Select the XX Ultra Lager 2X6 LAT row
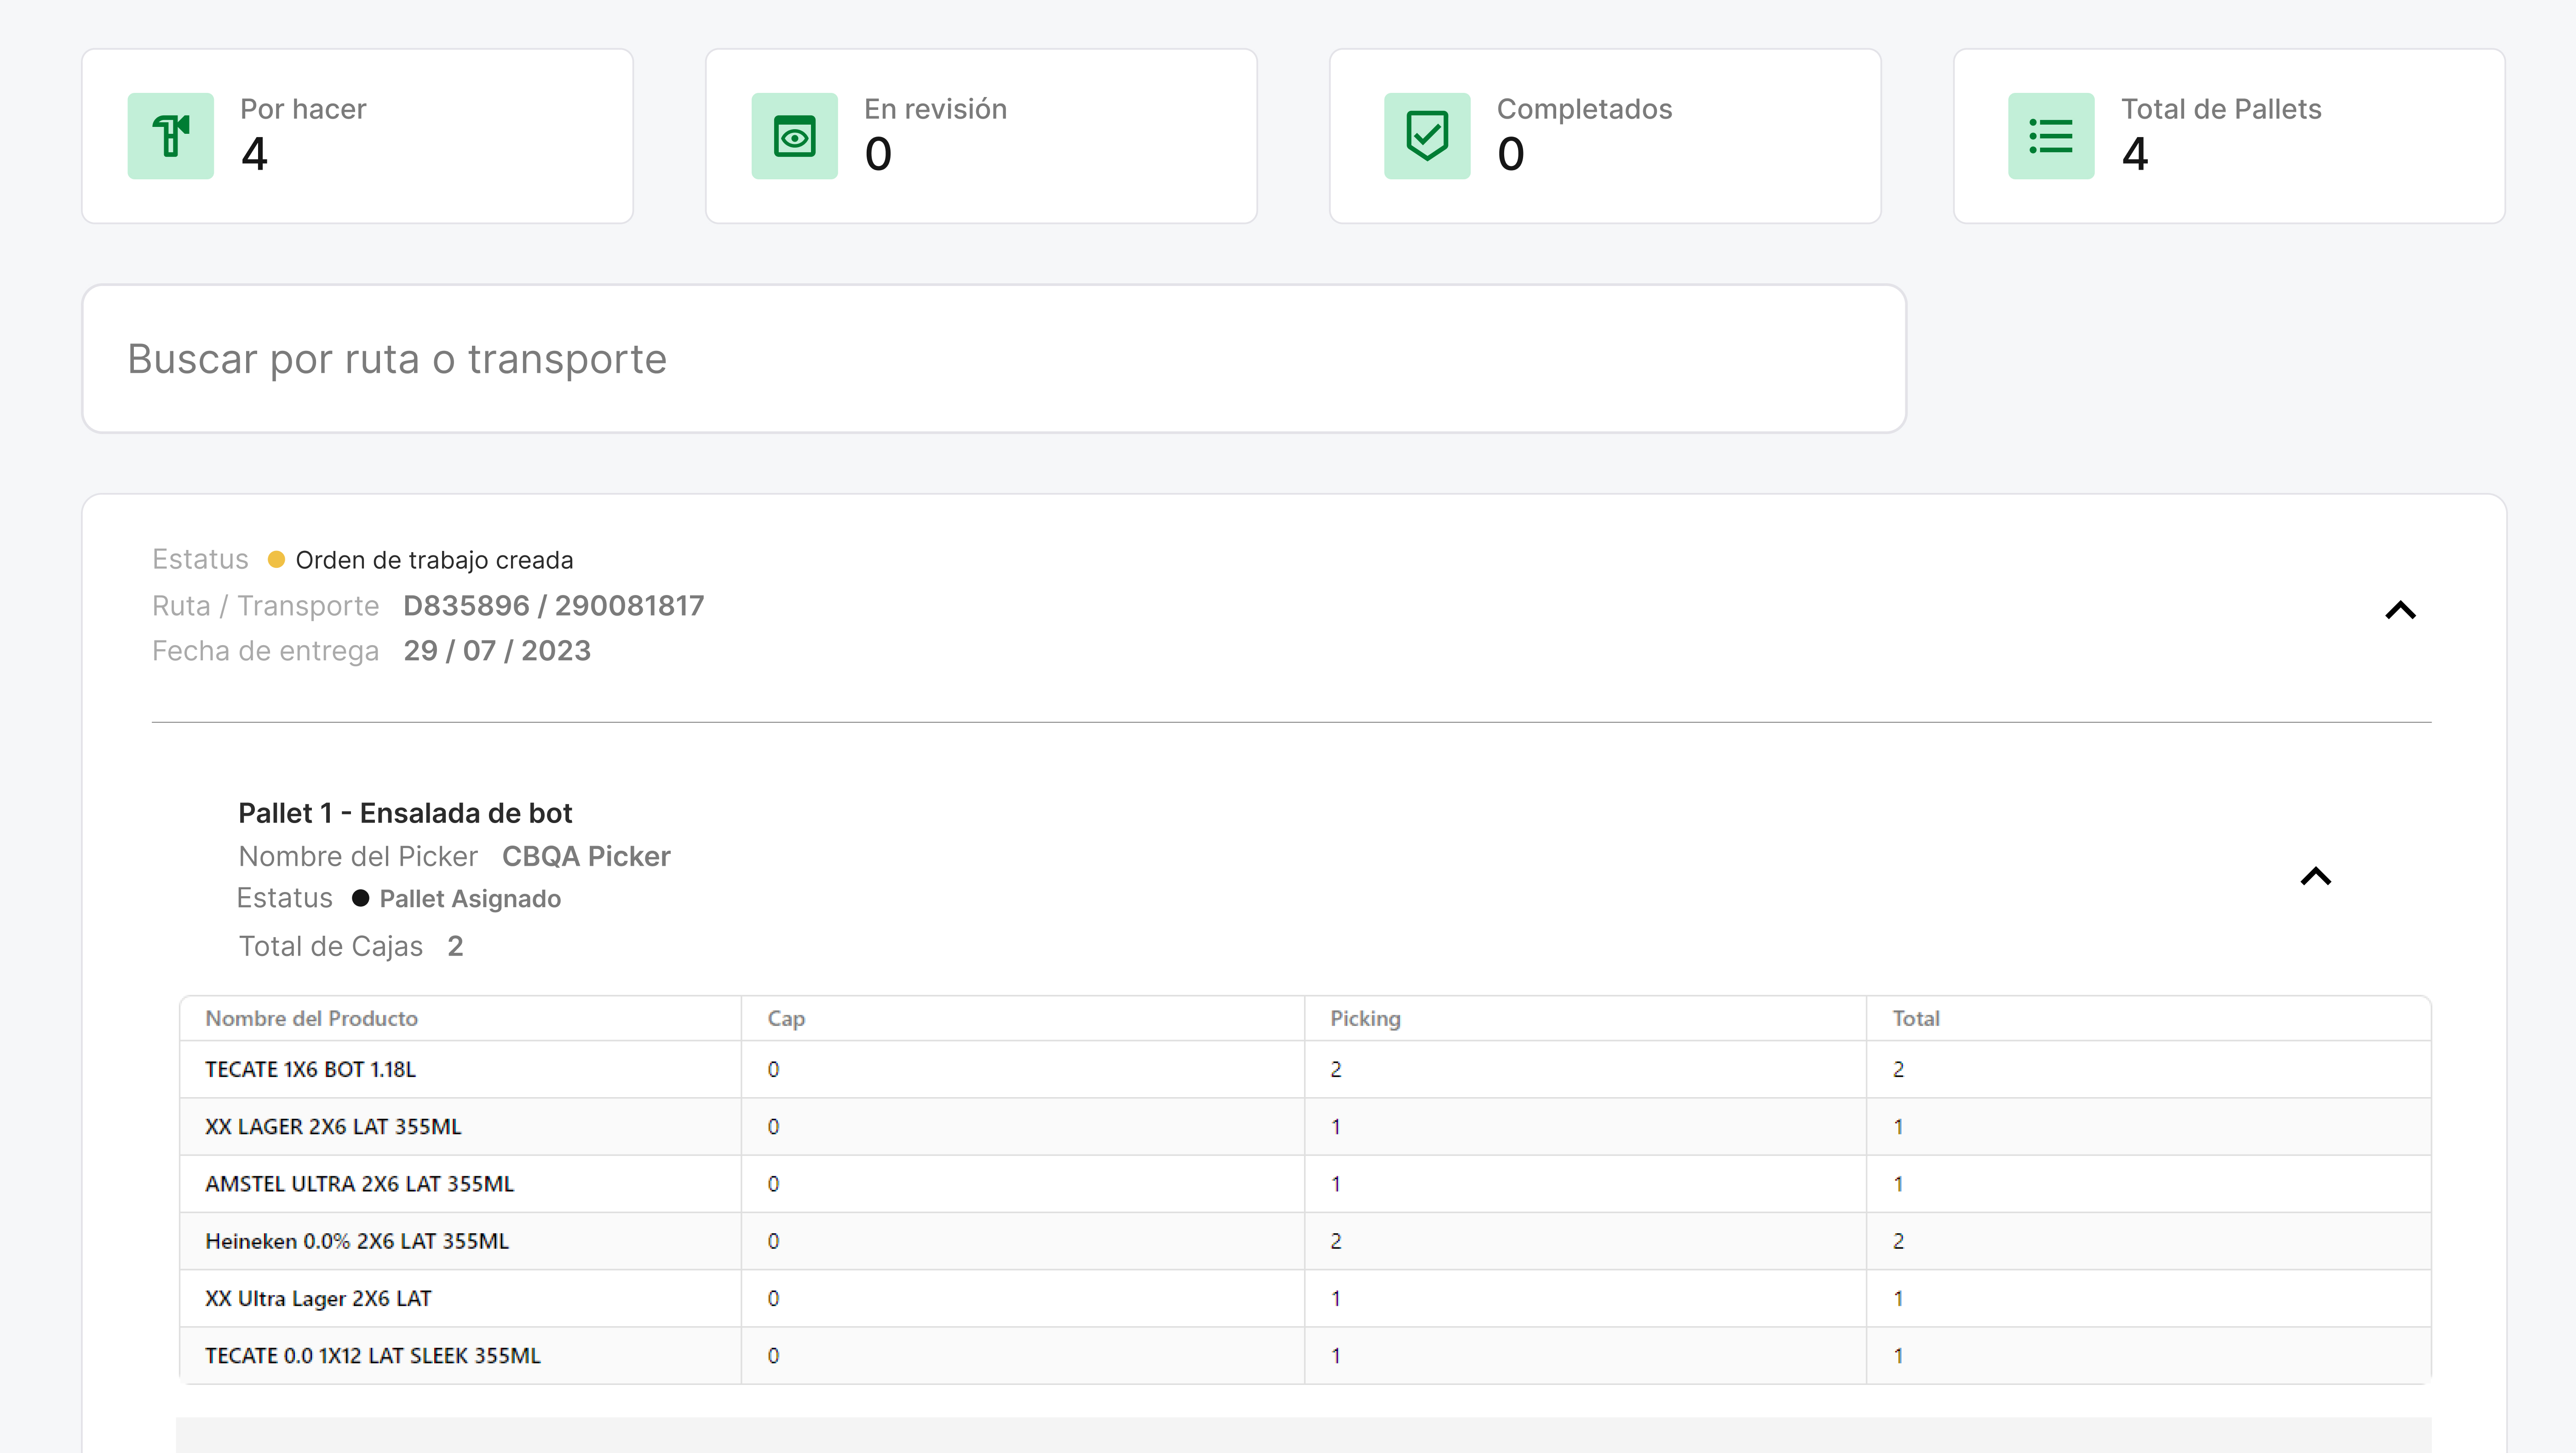Image resolution: width=2576 pixels, height=1453 pixels. coord(1305,1298)
